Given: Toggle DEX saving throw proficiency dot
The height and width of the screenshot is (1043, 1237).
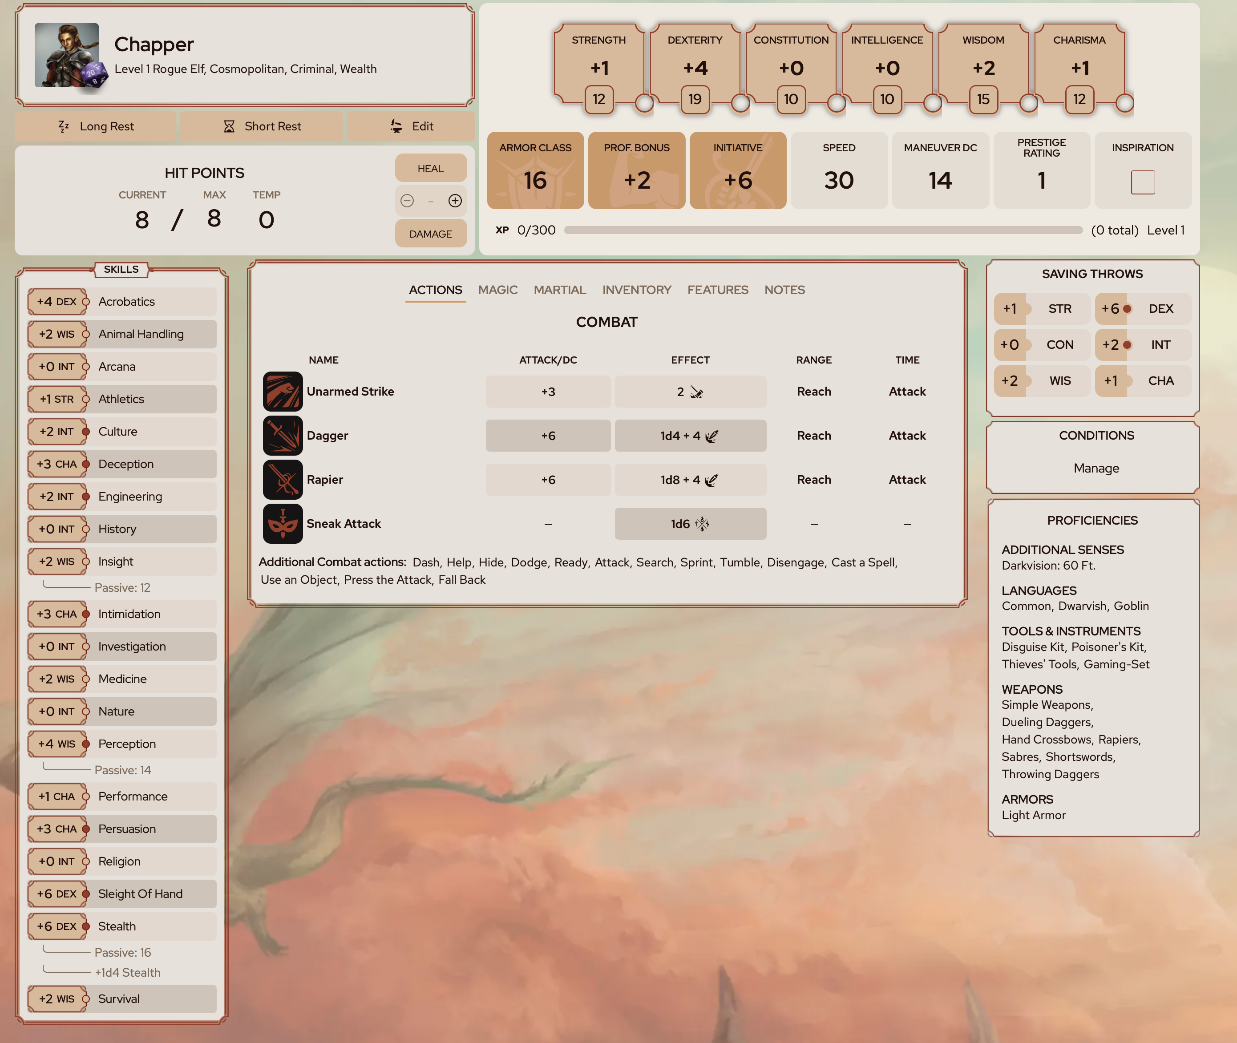Looking at the screenshot, I should pos(1127,309).
